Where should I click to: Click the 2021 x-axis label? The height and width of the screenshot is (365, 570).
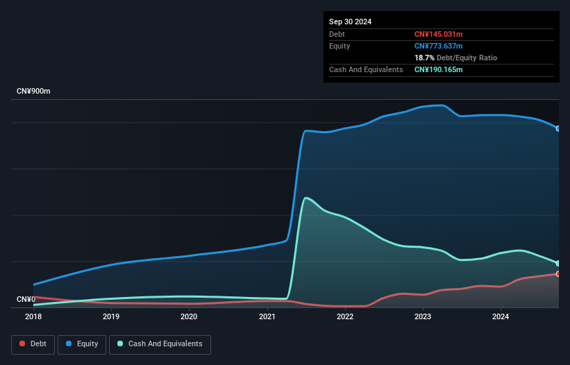point(267,316)
